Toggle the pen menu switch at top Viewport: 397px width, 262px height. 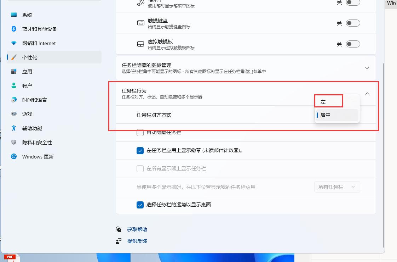coord(353,2)
